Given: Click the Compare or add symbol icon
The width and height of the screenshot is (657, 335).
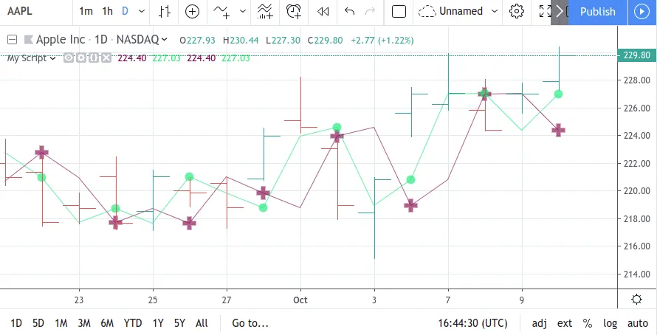Looking at the screenshot, I should (192, 11).
